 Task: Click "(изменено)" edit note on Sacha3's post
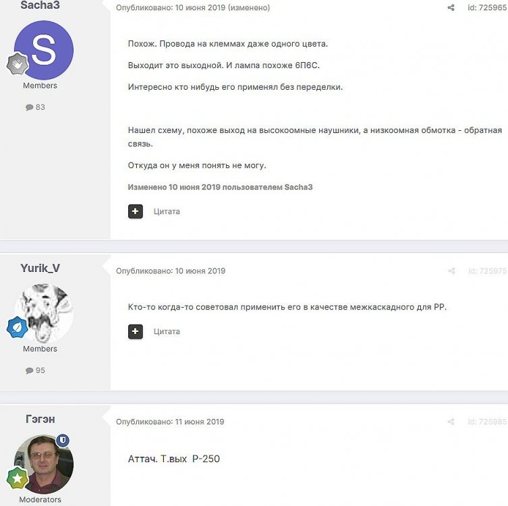249,8
